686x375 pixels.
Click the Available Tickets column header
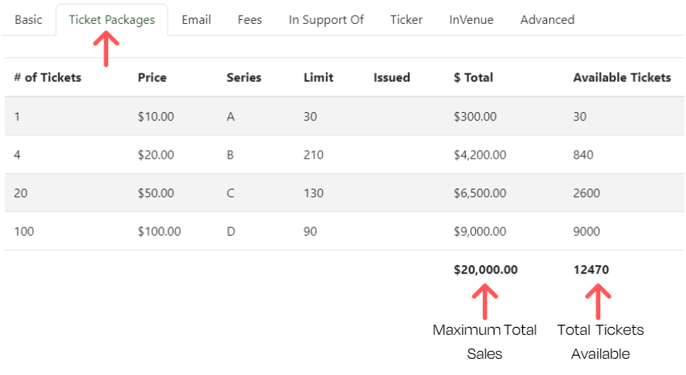[x=622, y=77]
